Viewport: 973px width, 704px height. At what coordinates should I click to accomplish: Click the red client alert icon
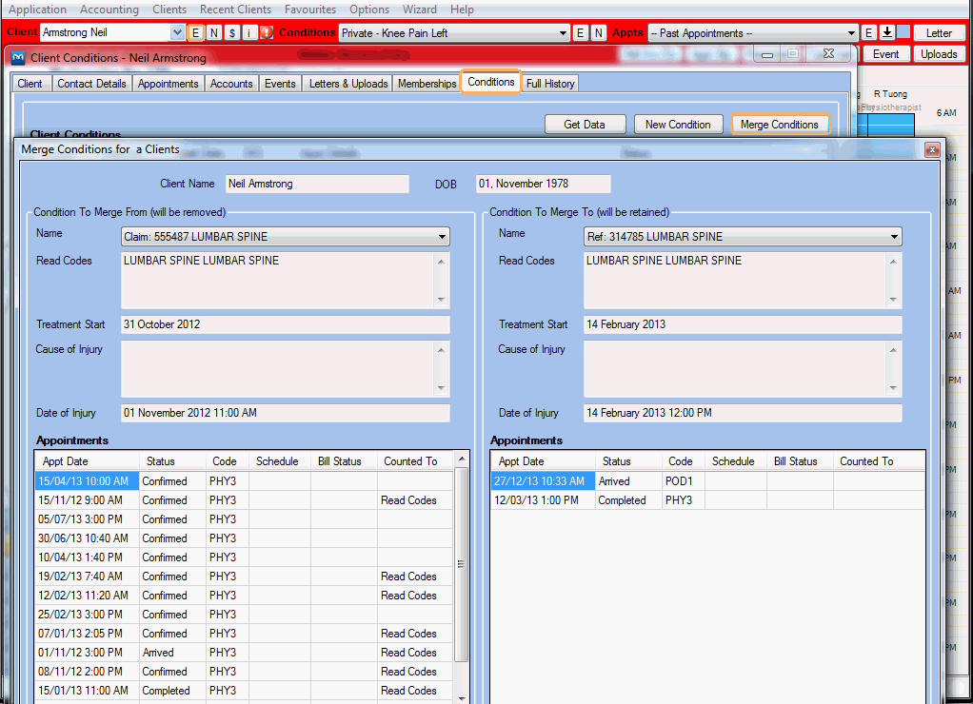(267, 33)
